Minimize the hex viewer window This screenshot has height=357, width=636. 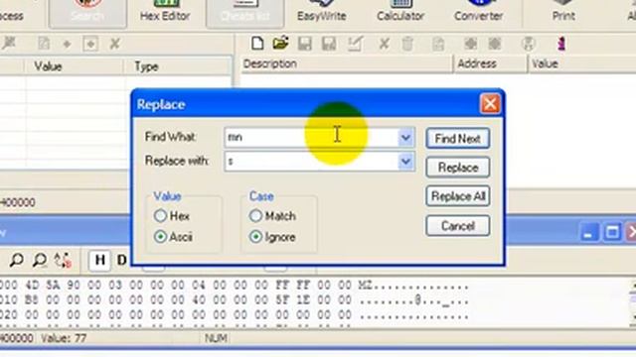coord(588,232)
